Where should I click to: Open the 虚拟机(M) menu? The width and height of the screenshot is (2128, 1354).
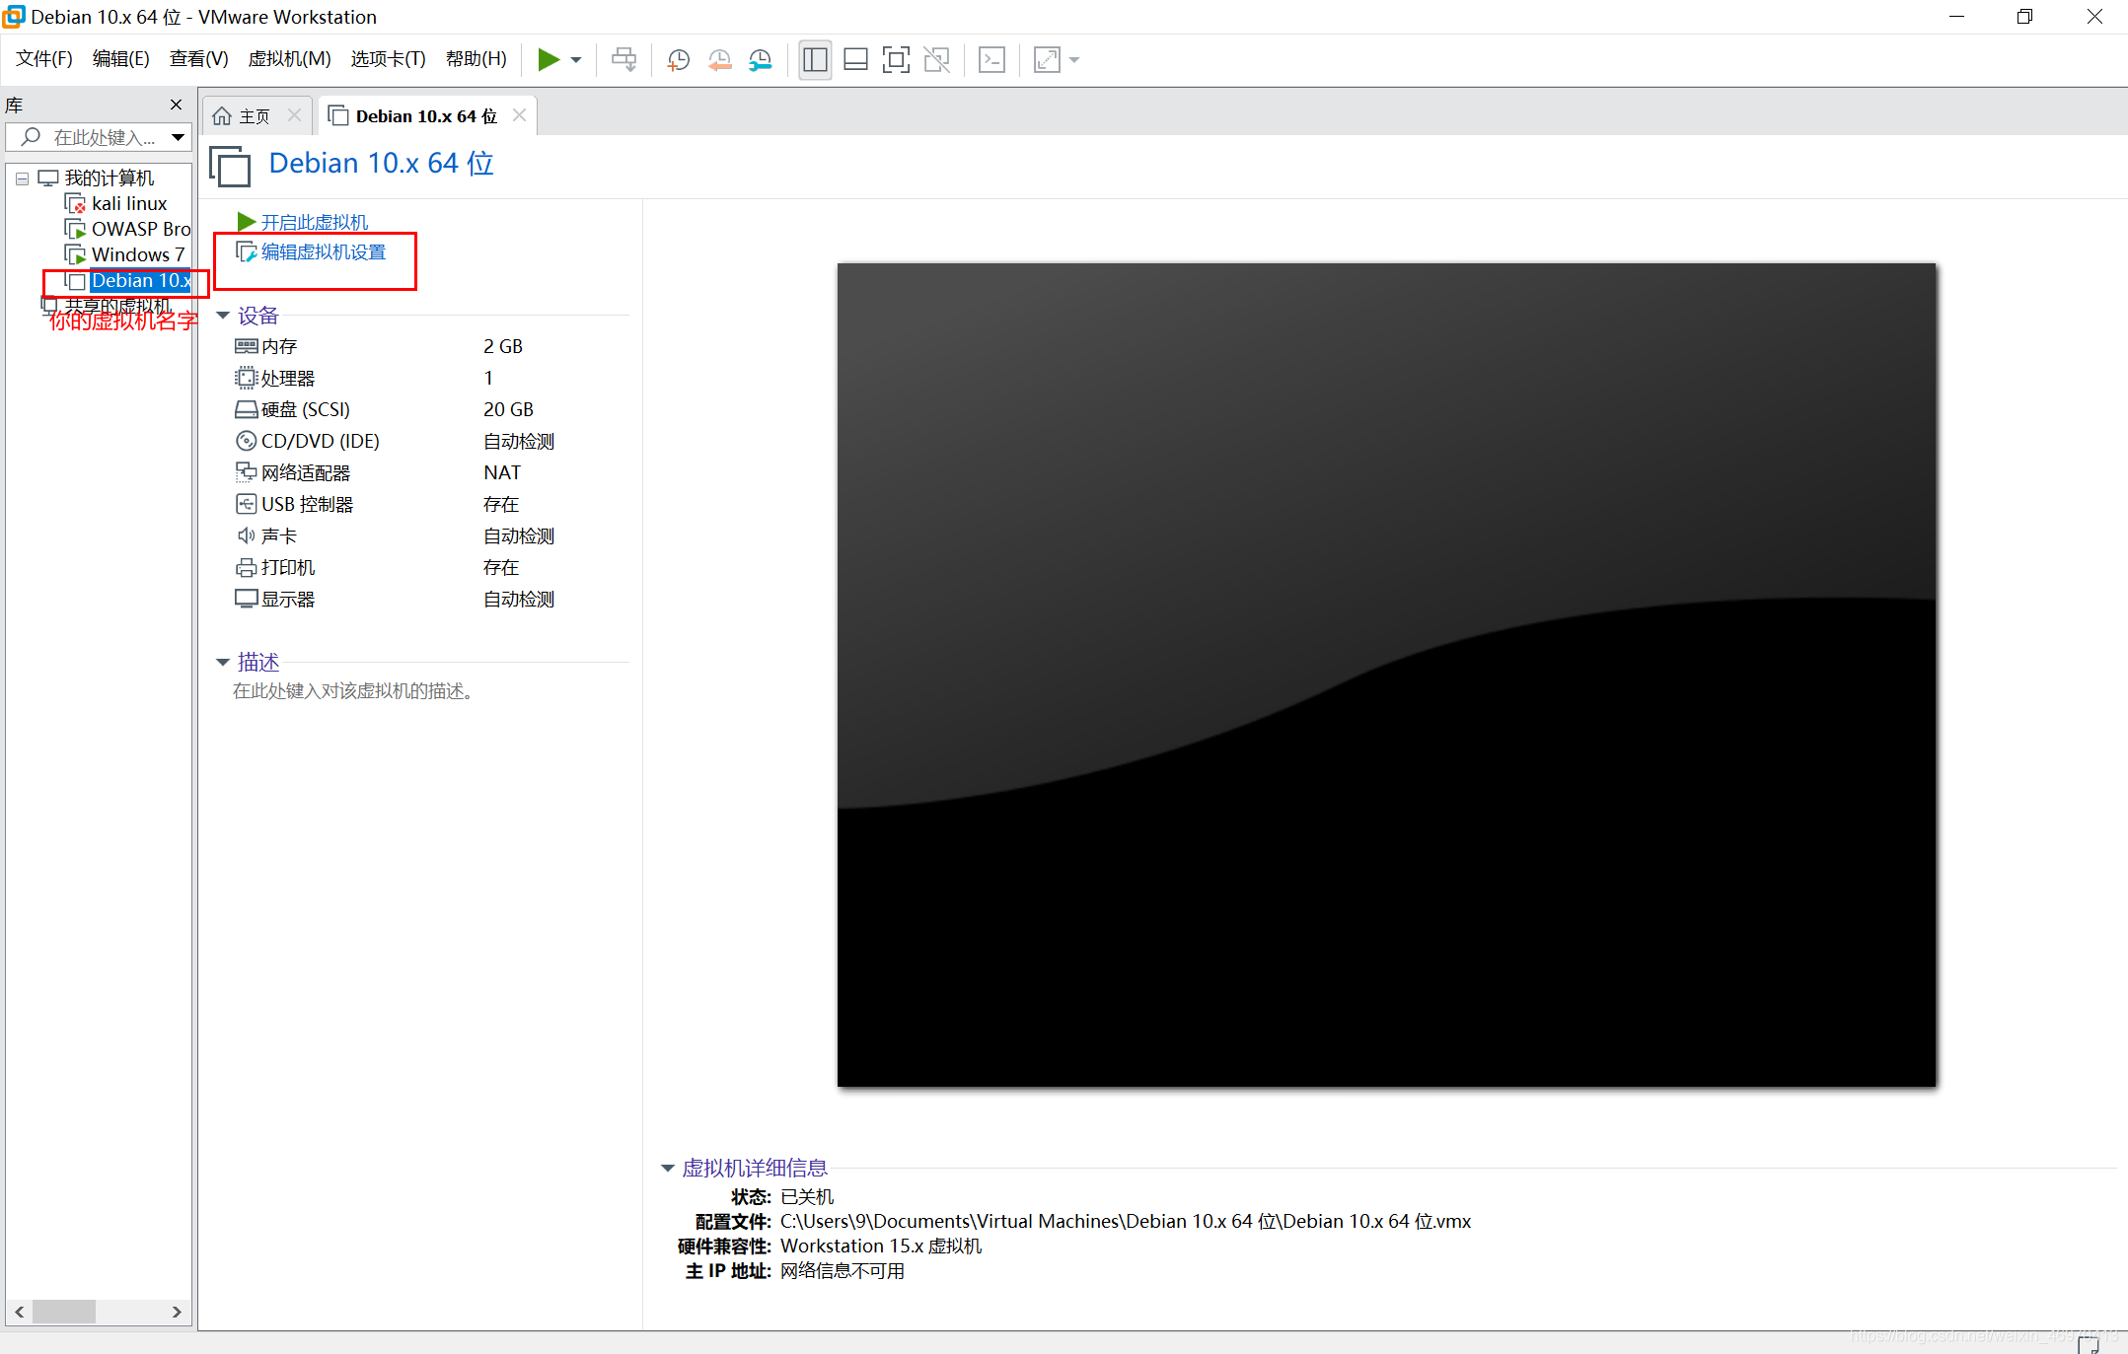pos(289,59)
